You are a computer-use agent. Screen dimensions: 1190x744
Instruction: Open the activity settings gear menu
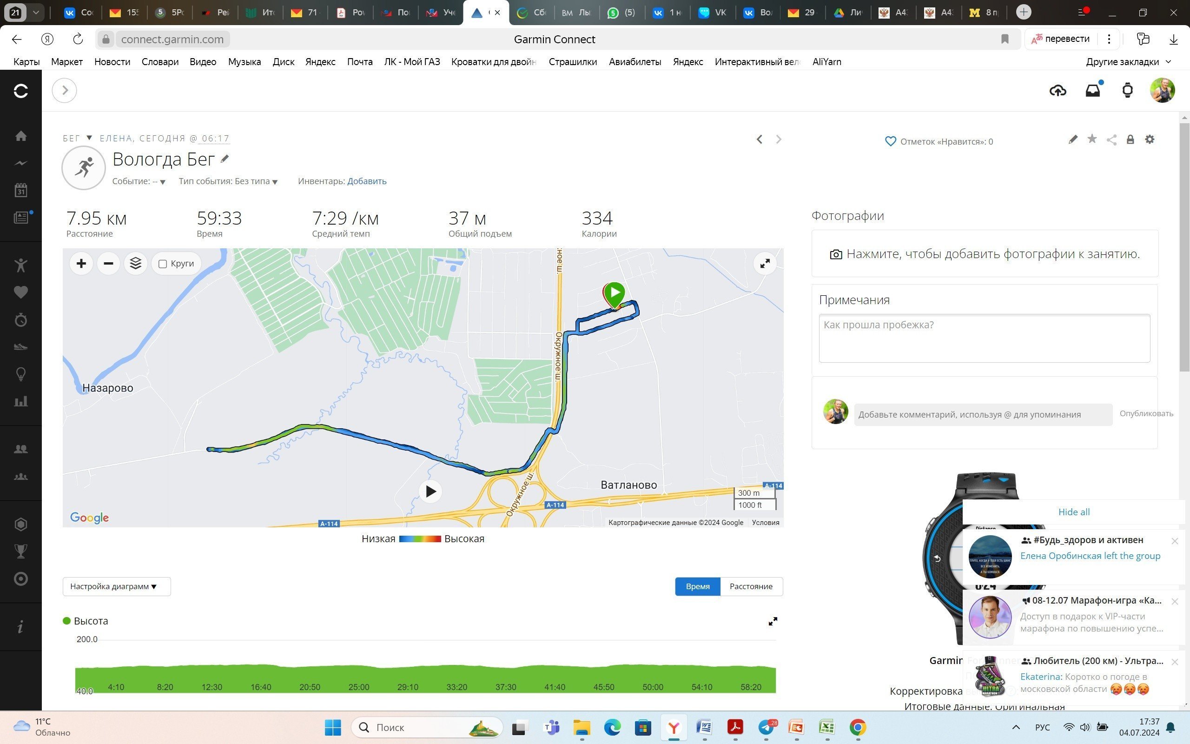(1150, 139)
